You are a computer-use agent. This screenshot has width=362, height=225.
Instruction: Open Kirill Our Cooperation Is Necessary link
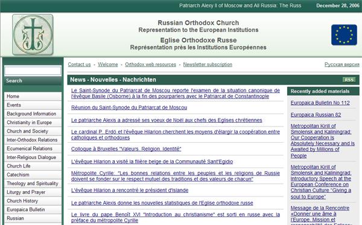[323, 141]
